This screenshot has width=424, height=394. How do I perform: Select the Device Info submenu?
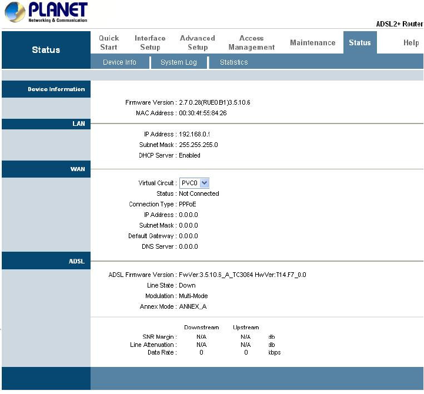point(119,62)
